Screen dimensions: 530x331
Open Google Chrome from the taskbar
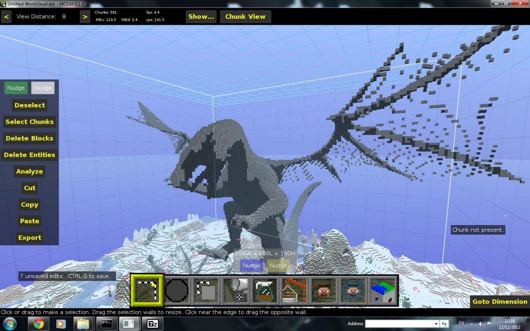(x=39, y=324)
